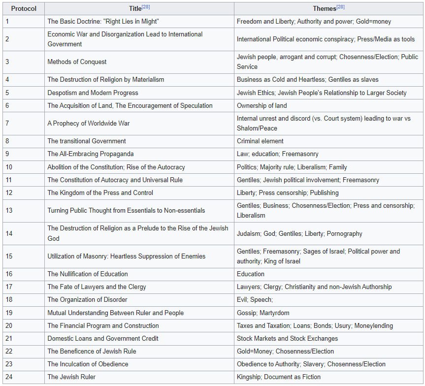Click the 'Criminal element' themes cell
This screenshot has width=425, height=386.
click(x=328, y=141)
